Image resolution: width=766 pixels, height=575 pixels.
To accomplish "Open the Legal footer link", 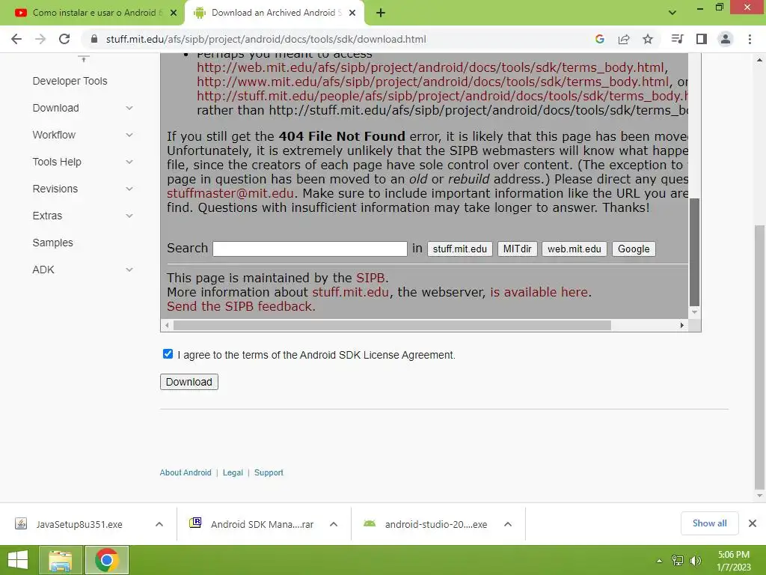I will pos(233,473).
